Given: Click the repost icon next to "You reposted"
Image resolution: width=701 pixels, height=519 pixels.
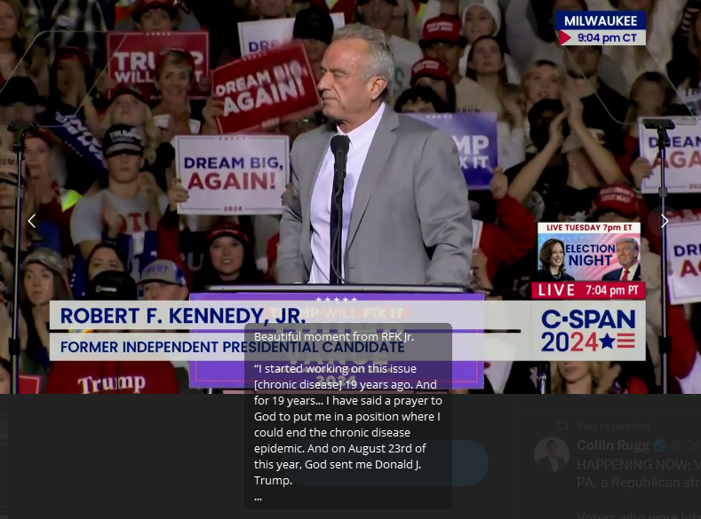Looking at the screenshot, I should pyautogui.click(x=562, y=426).
